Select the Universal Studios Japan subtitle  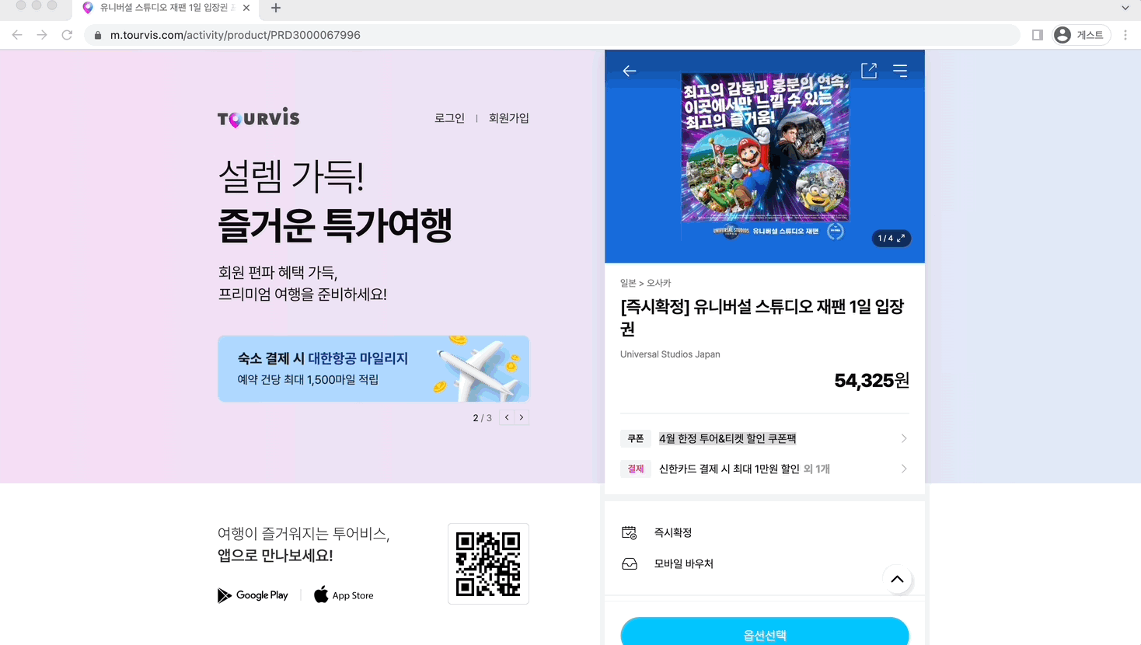pos(670,354)
